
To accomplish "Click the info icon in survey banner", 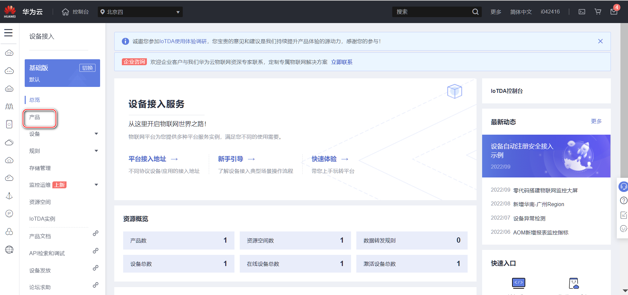I will 125,41.
